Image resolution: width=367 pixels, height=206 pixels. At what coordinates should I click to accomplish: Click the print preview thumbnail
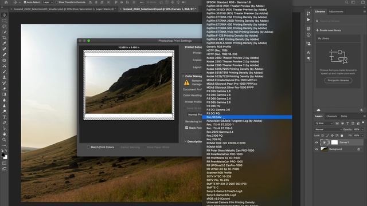click(128, 85)
